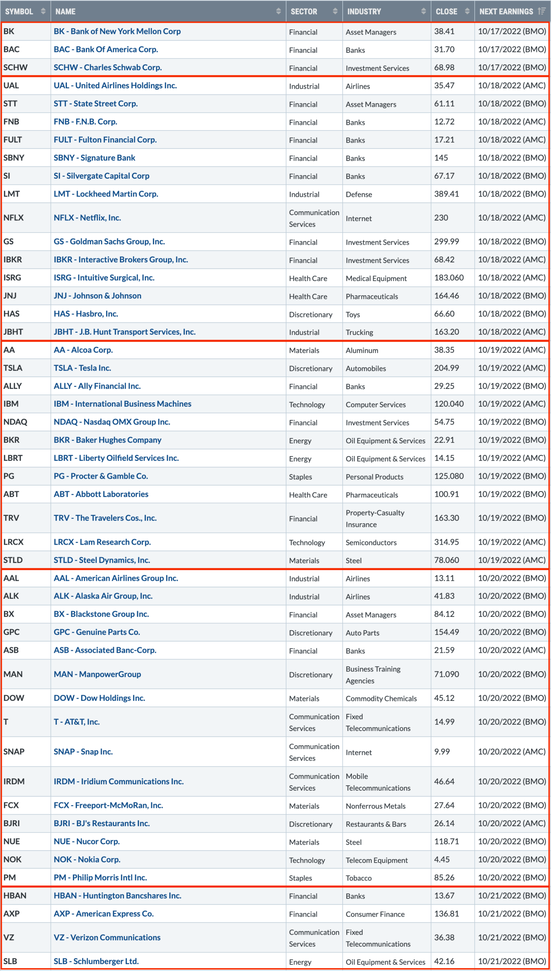Open GPC - Genuine Parts Co. link
This screenshot has height=971, width=551.
[97, 632]
